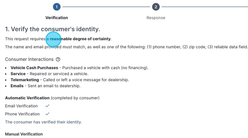248x138 pixels.
Task: Click the Manual Verification heading
Action: click(24, 134)
